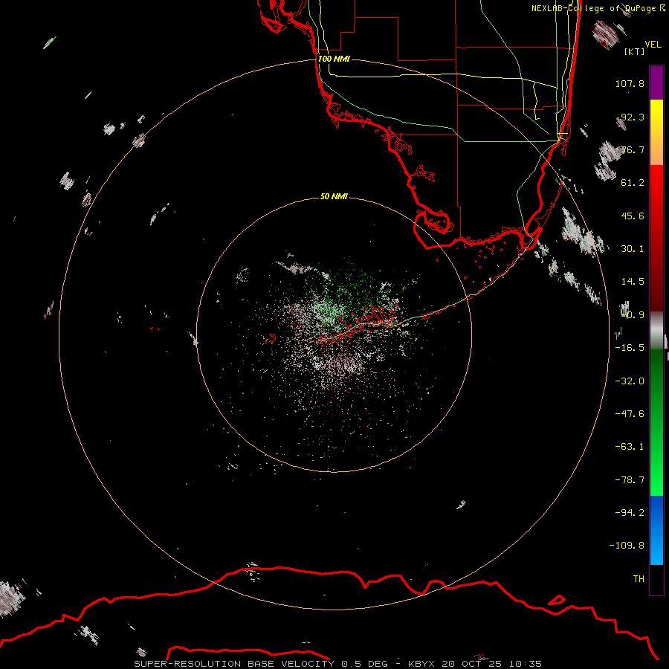Click the Super-Resolution Base Velocity footer caption
Screen dimensions: 669x669
337,664
